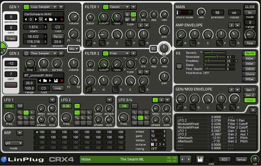Select LFO 1 triangle waveform
The image size is (261, 166).
click(26, 113)
